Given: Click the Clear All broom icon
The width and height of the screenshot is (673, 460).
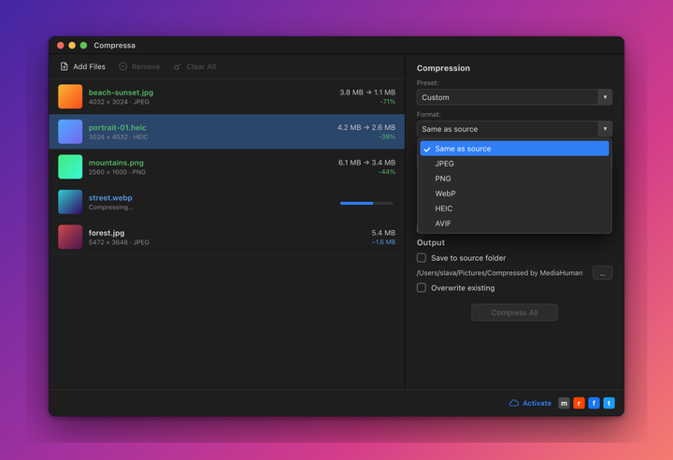Looking at the screenshot, I should (x=178, y=66).
